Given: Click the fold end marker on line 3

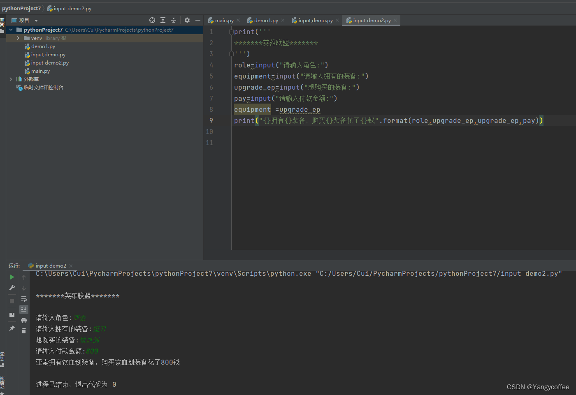Looking at the screenshot, I should 231,54.
